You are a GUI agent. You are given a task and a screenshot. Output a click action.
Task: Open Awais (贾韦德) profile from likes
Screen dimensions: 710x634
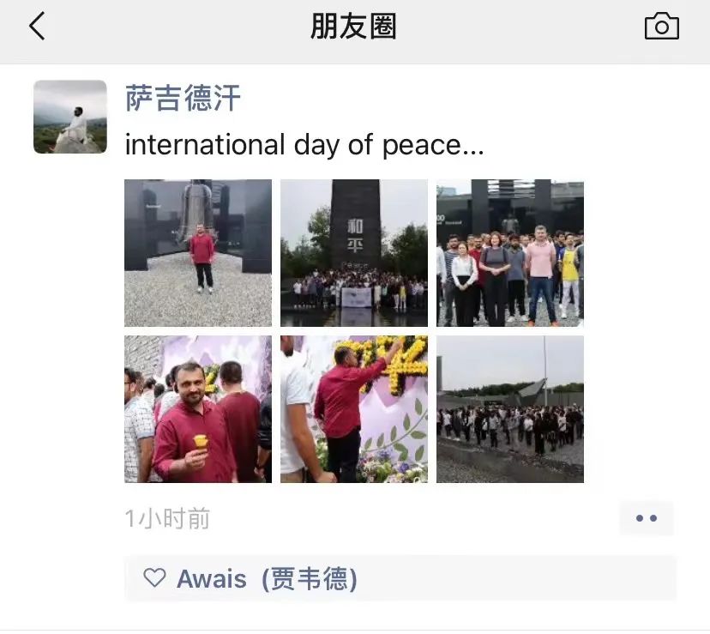[268, 579]
